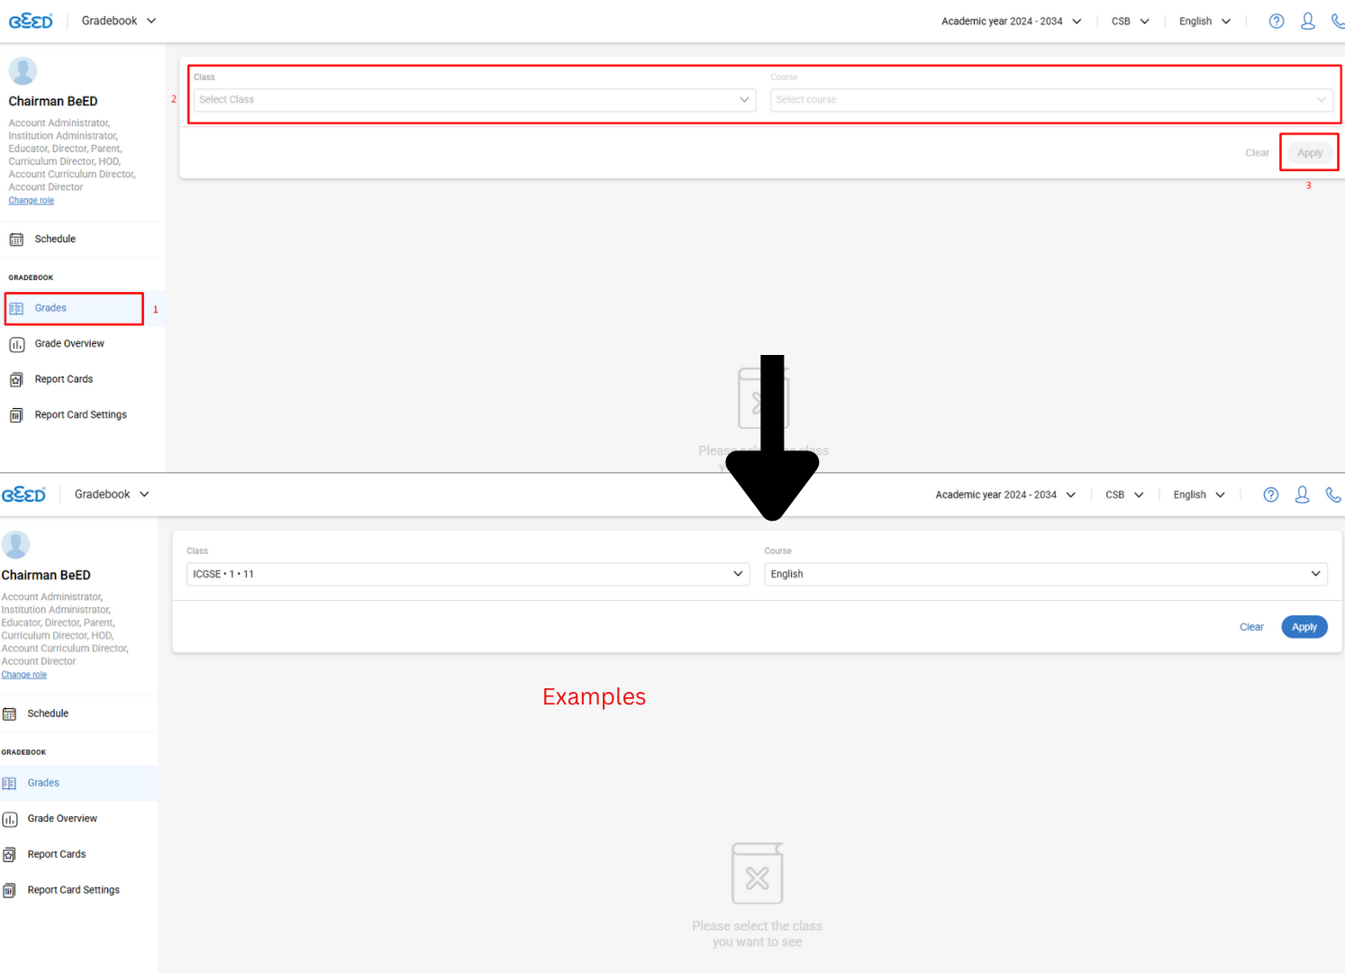Open the empty 'Select Class' dropdown
This screenshot has height=973, width=1345.
475,100
